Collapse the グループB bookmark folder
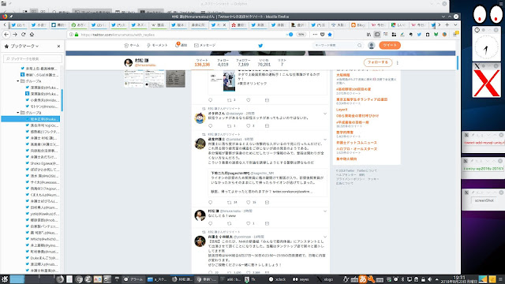 tap(18, 113)
